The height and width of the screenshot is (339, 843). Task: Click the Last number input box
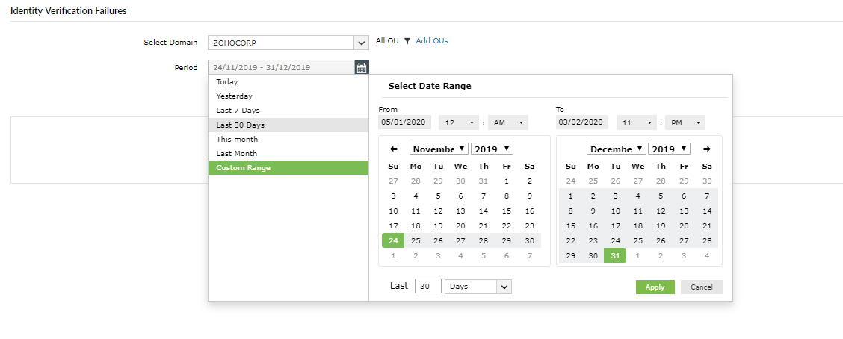(x=428, y=287)
